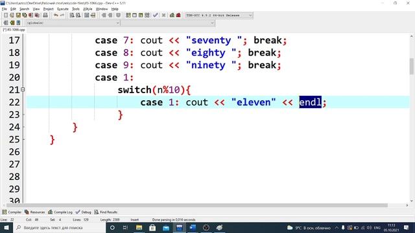The height and width of the screenshot is (233, 415).
Task: Click the Run icon in toolbar
Action: 134,16
